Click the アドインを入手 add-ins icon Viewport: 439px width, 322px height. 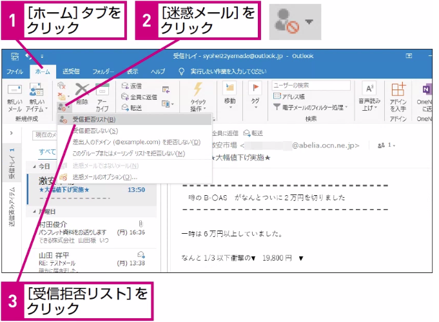tap(398, 90)
